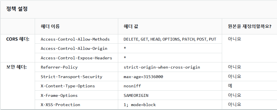Image resolution: width=277 pixels, height=110 pixels.
Task: Select the 헤더 이름 column header
Action: 50,27
